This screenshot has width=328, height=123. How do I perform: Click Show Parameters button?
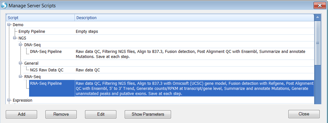[x=148, y=114]
